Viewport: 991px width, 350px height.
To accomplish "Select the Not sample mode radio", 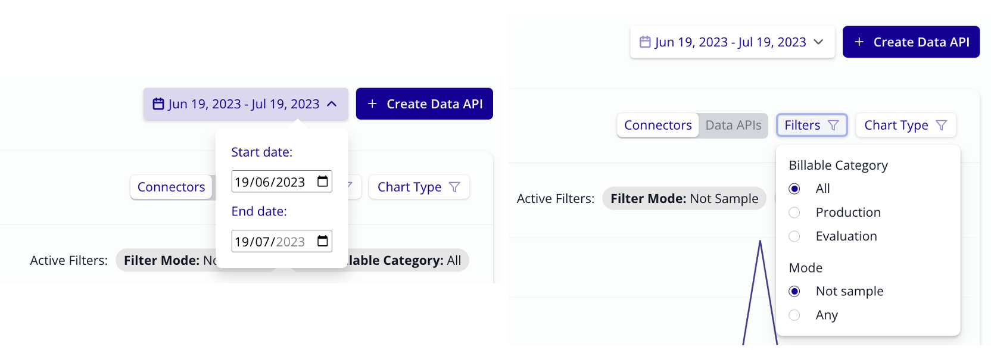I will click(x=794, y=291).
